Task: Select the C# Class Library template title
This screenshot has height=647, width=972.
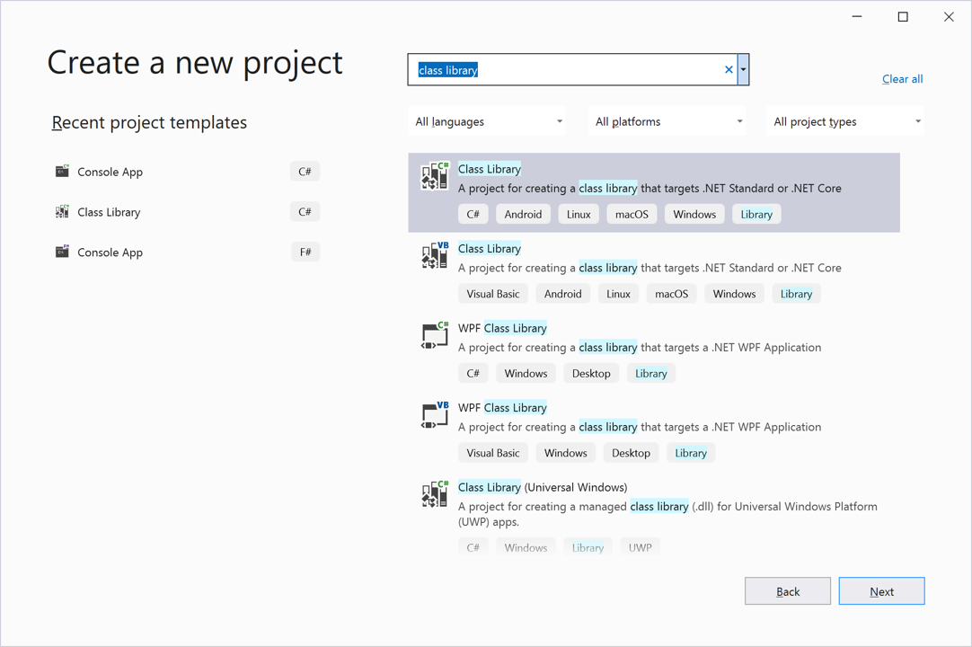Action: tap(489, 169)
